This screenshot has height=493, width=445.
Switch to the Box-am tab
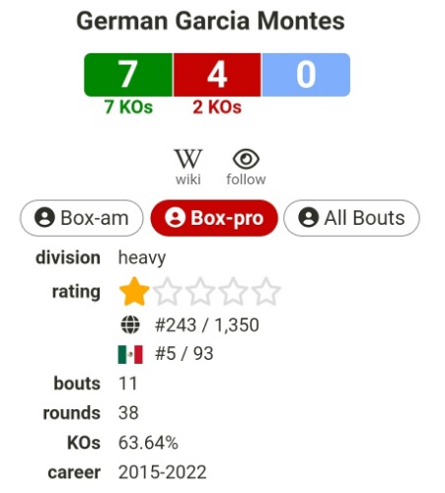82,218
